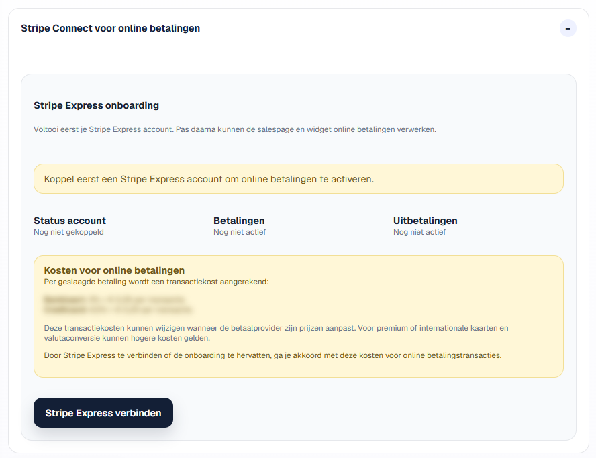596x458 pixels.
Task: Click the 'Deze transactiekosten kunnen wijzigen' paragraph
Action: coord(276,333)
